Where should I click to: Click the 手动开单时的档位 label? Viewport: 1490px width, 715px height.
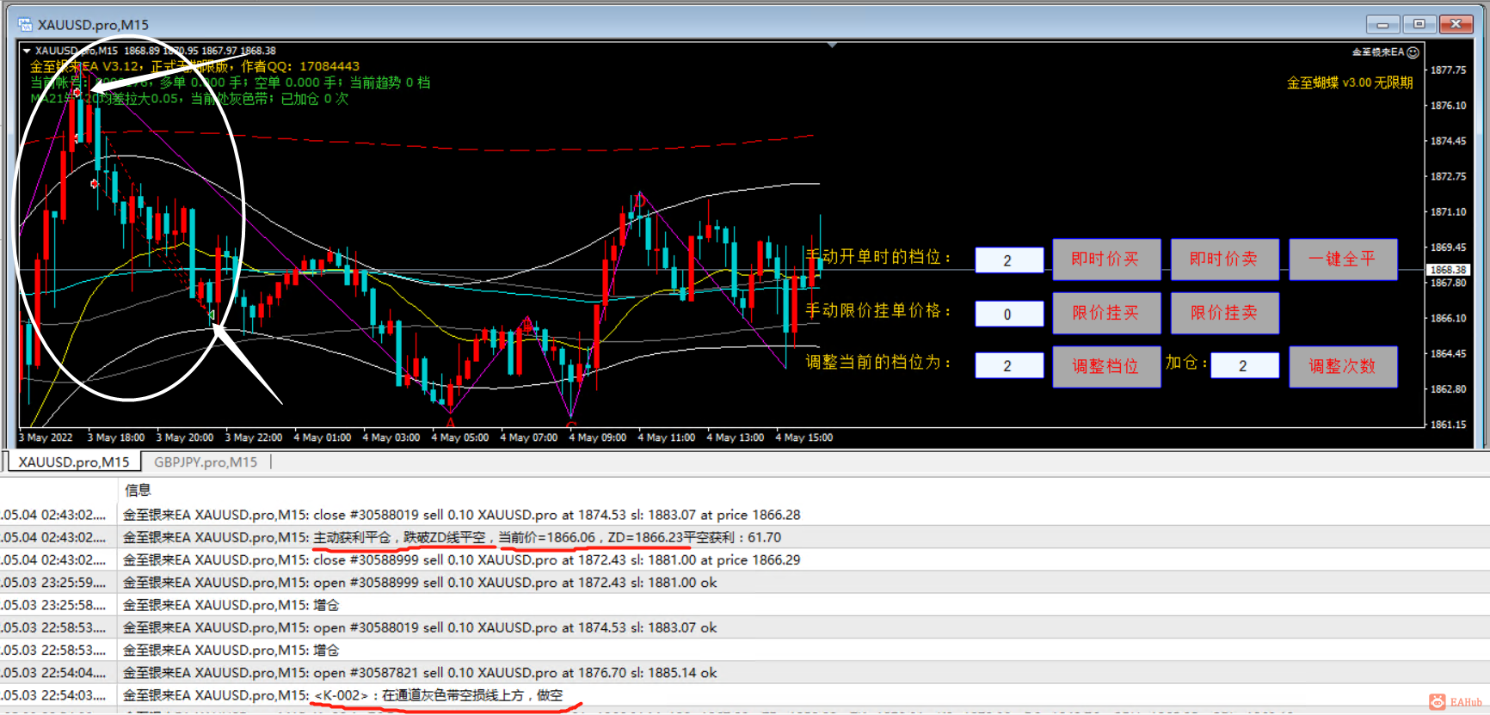coord(878,257)
